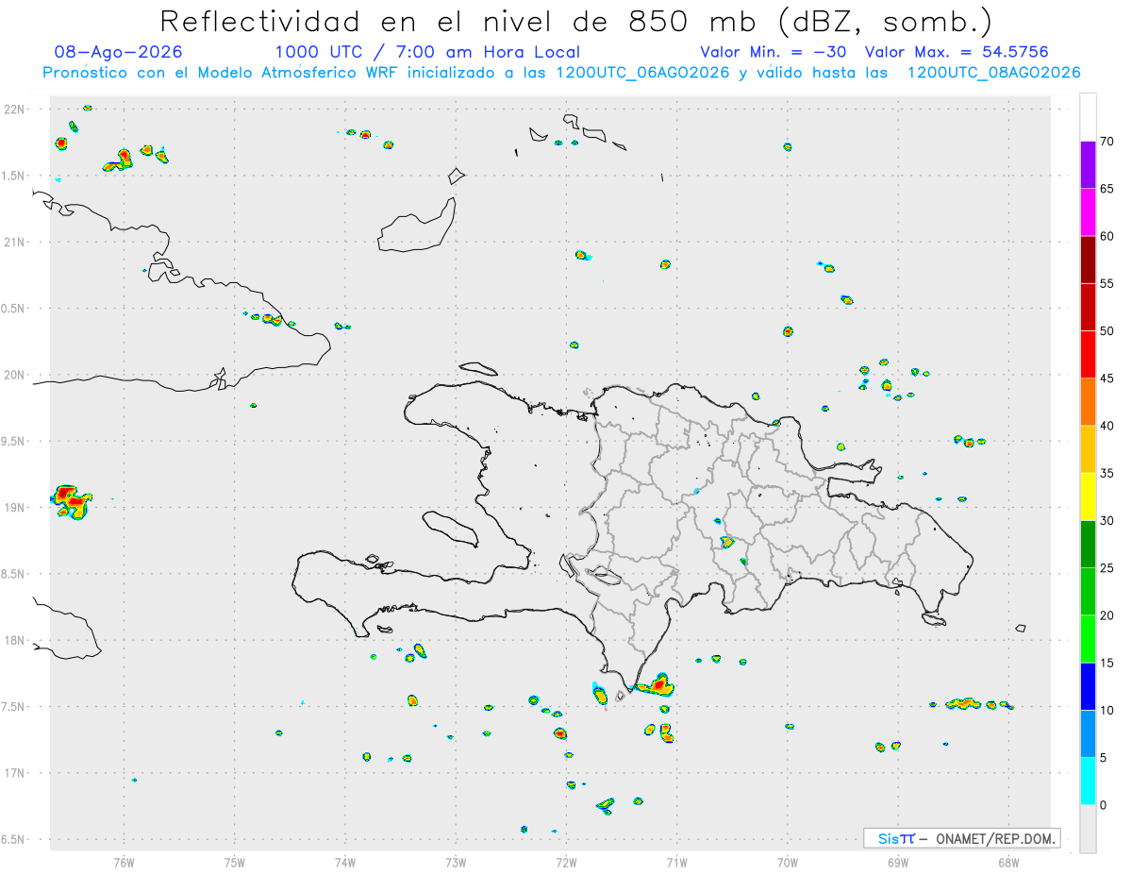The height and width of the screenshot is (875, 1132).
Task: Select the '21N' latitude label
Action: 15,242
